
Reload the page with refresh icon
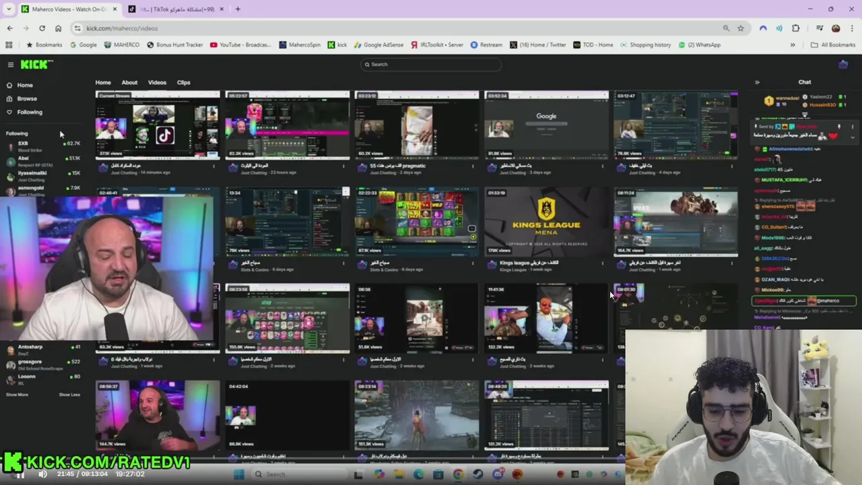pyautogui.click(x=42, y=28)
